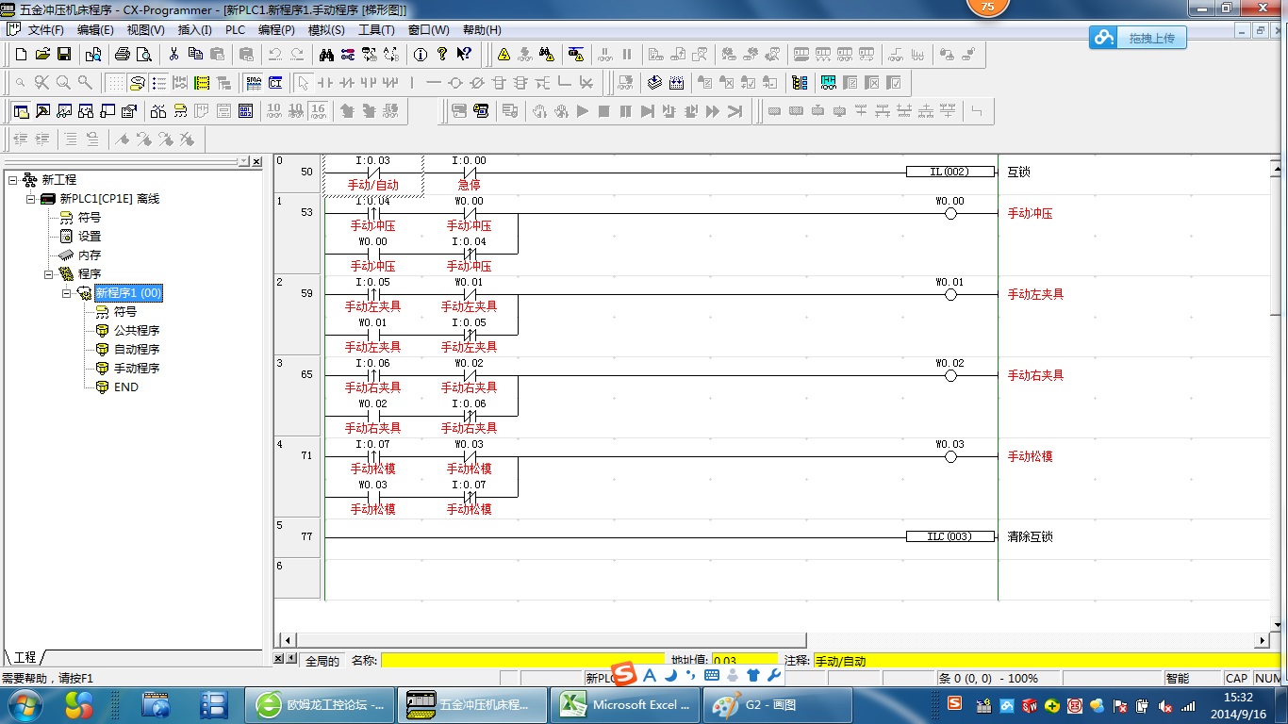Click the Save project toolbar icon
This screenshot has width=1288, height=724.
pos(64,55)
